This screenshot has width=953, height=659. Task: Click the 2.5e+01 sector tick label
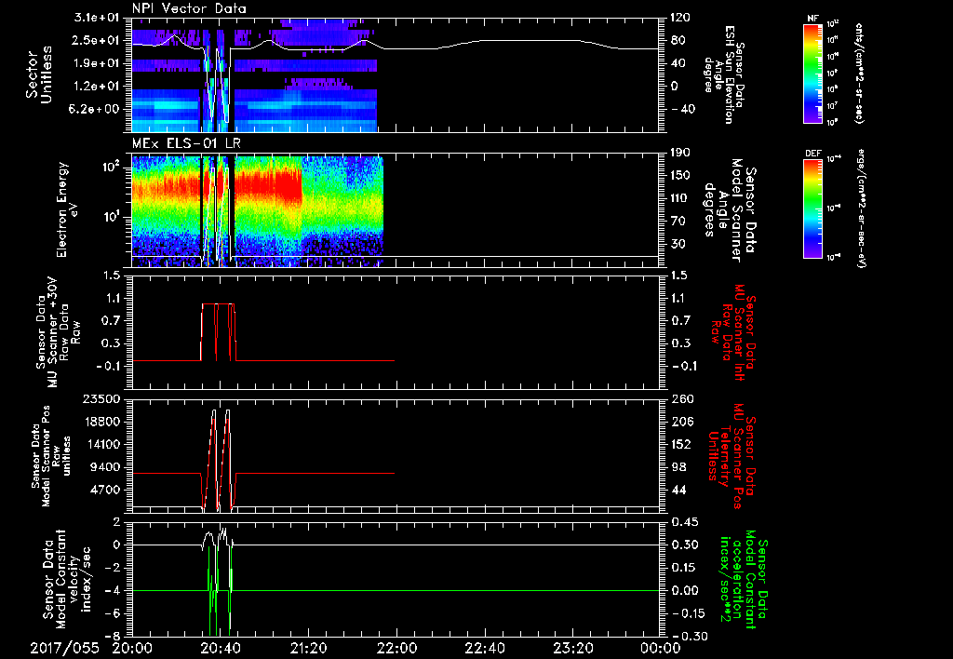click(x=97, y=40)
